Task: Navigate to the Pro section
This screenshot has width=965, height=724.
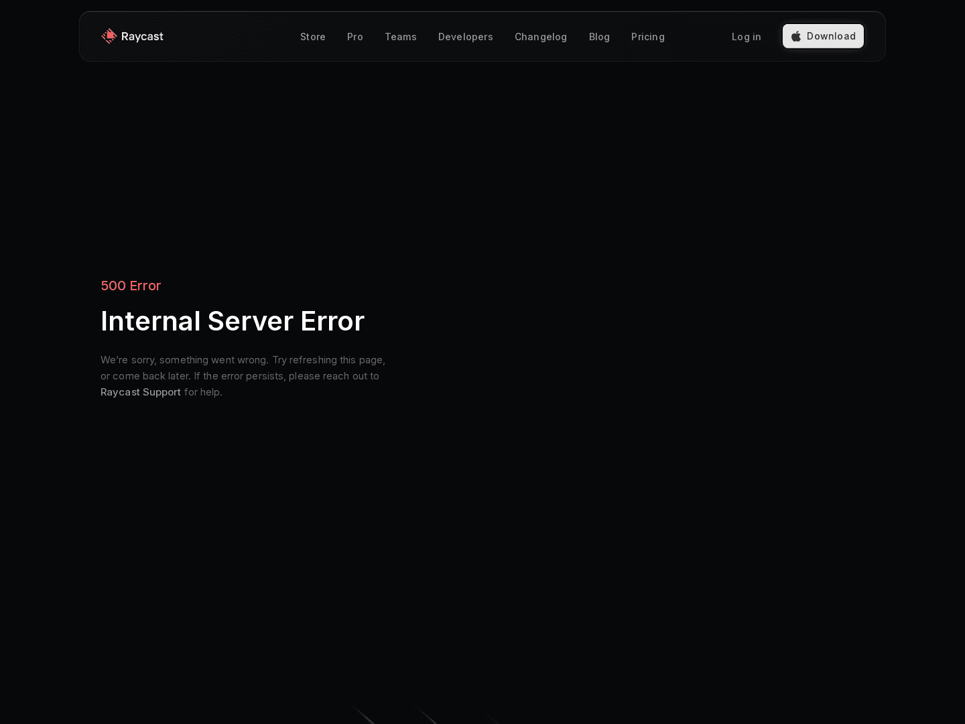Action: 355,37
